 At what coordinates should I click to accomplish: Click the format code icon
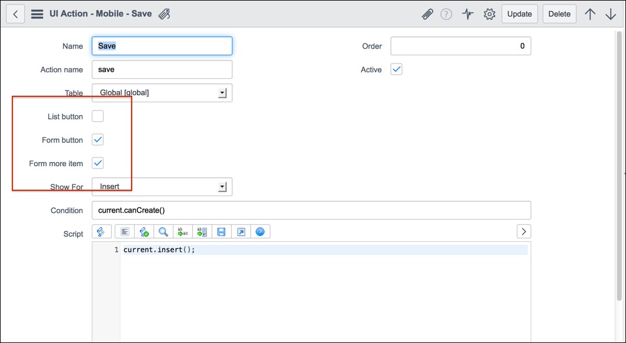125,231
